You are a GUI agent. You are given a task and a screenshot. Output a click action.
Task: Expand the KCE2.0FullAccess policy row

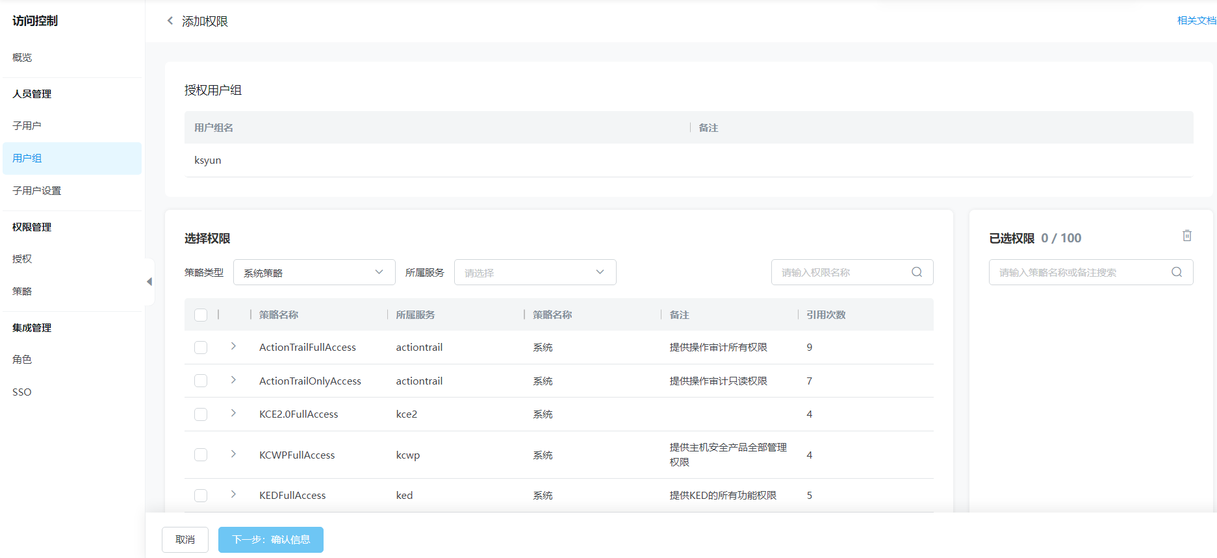pos(233,413)
